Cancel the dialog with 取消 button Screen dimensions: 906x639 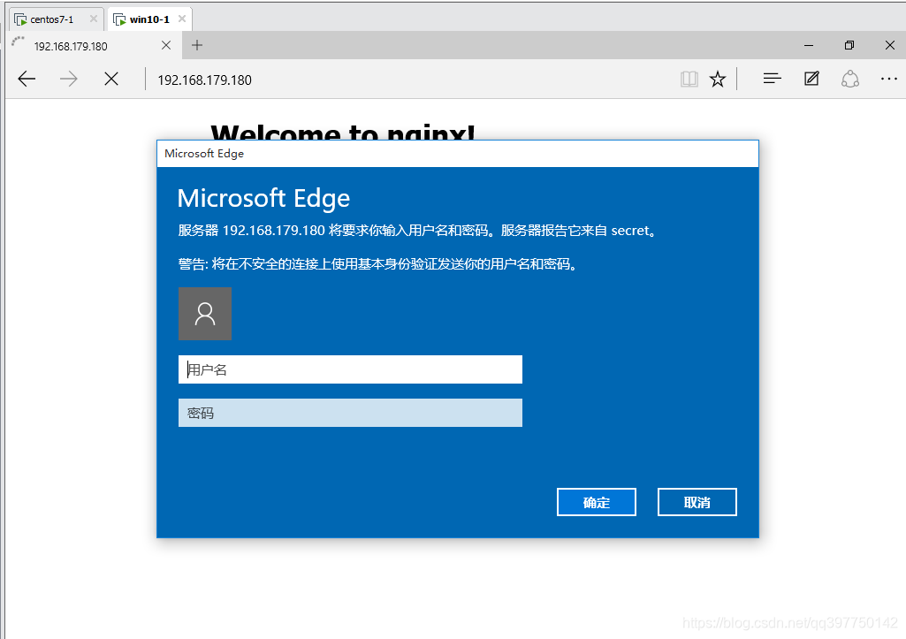697,502
